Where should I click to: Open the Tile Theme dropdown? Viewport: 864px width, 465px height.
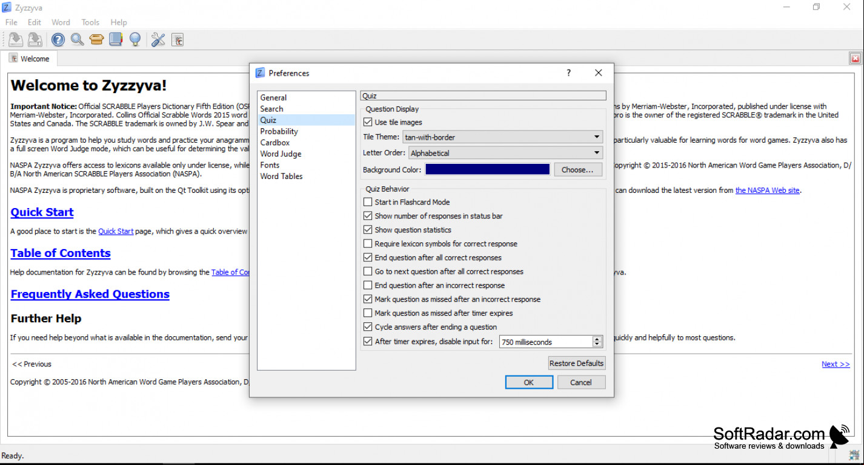coord(503,137)
